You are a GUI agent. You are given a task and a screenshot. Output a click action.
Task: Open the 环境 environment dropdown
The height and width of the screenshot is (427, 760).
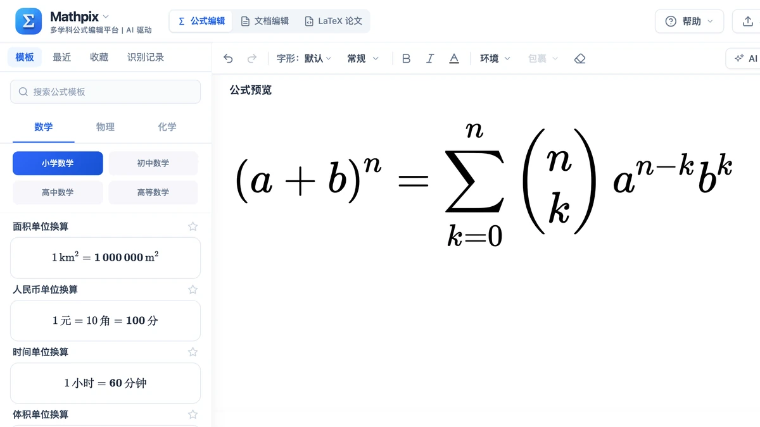coord(495,59)
